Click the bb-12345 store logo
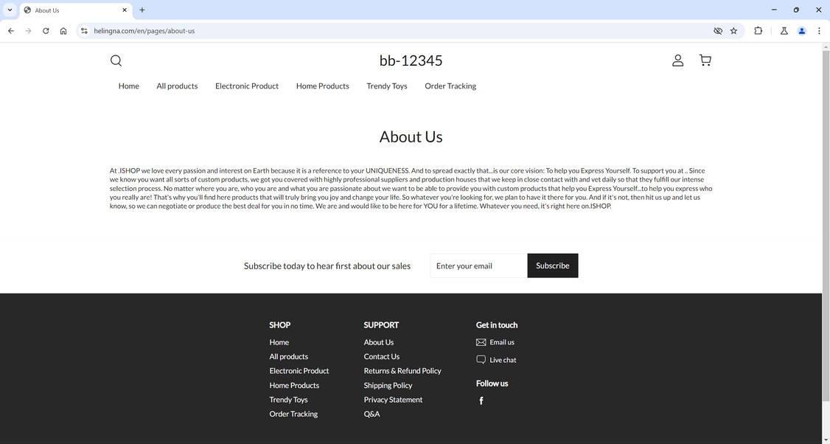The height and width of the screenshot is (444, 830). tap(411, 60)
